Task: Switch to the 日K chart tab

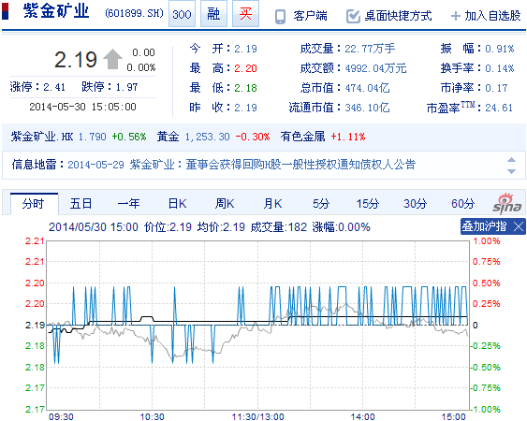Action: pyautogui.click(x=177, y=204)
